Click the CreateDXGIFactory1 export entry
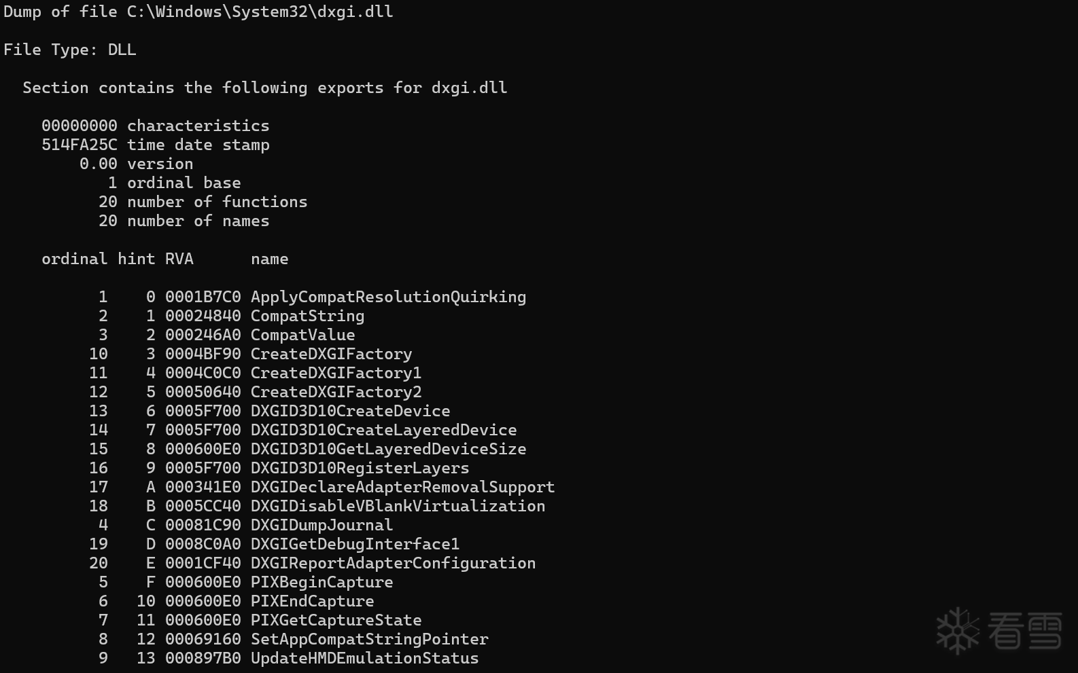The width and height of the screenshot is (1078, 673). coord(336,374)
